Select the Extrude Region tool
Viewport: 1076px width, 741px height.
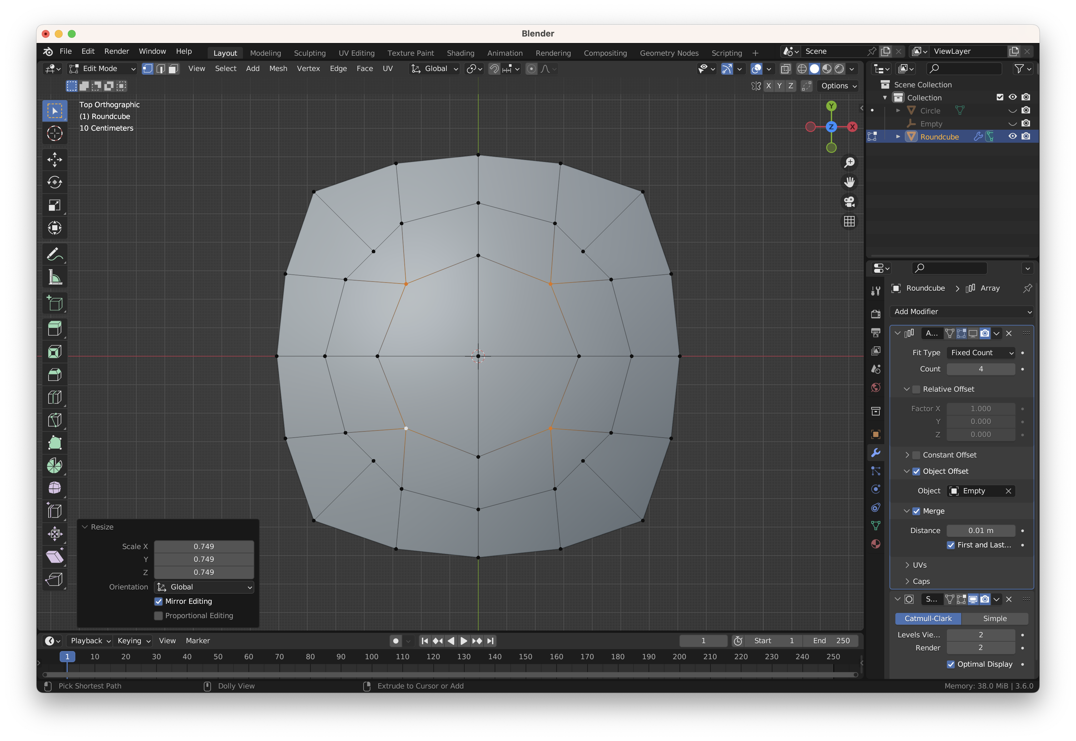click(54, 329)
